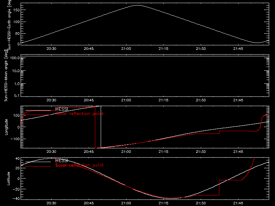This screenshot has height=206, width=275.
Task: Select the -20 tick on Latitude axis
Action: click(16, 189)
